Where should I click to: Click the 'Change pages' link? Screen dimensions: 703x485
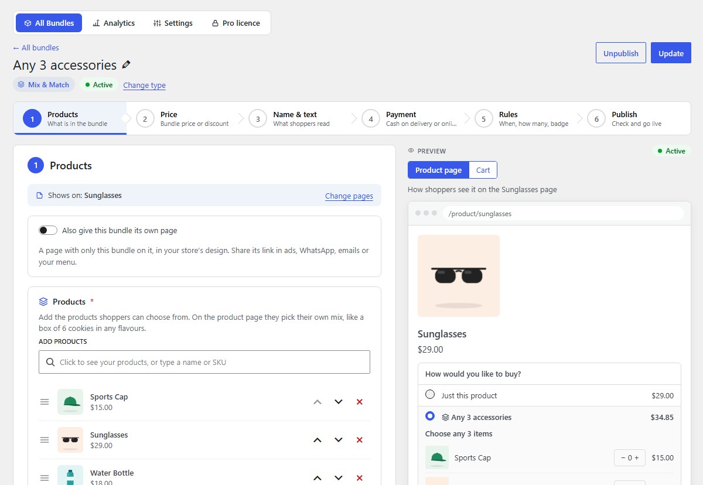coord(349,196)
